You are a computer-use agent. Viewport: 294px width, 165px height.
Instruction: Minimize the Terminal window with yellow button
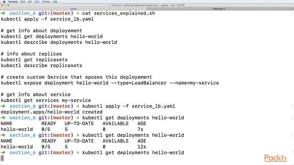[5, 5]
